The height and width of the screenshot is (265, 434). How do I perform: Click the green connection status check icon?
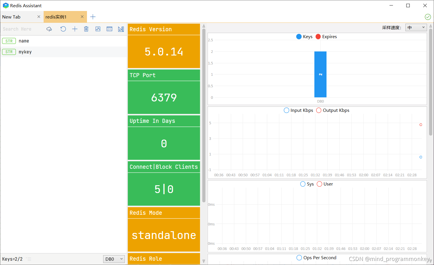pyautogui.click(x=428, y=17)
